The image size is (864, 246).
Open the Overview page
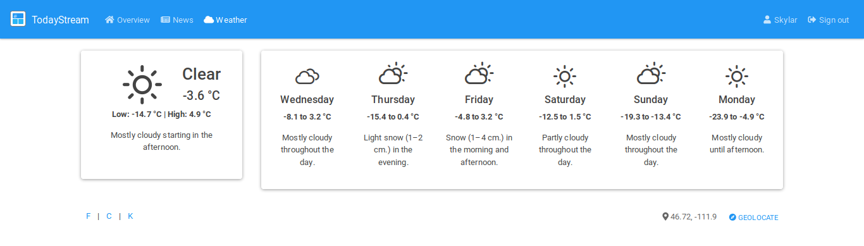[127, 20]
